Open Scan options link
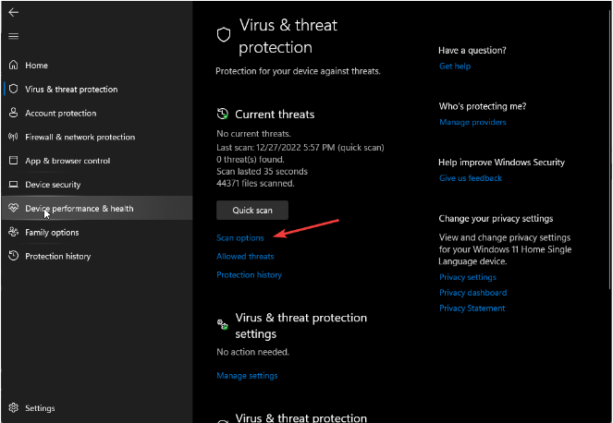 coord(240,238)
